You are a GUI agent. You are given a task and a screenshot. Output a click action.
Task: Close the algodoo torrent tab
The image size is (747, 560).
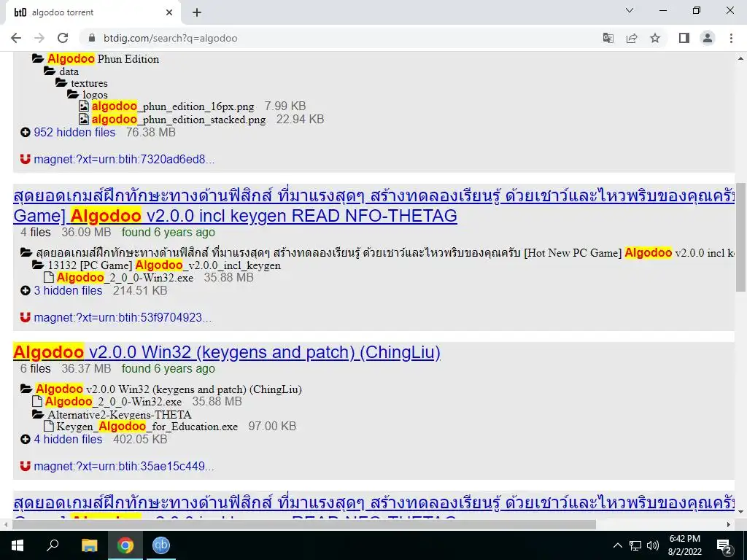click(169, 12)
